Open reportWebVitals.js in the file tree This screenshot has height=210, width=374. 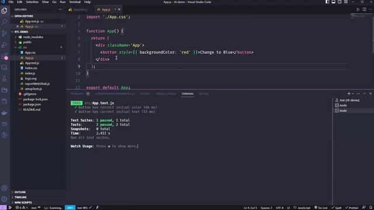pyautogui.click(x=38, y=84)
